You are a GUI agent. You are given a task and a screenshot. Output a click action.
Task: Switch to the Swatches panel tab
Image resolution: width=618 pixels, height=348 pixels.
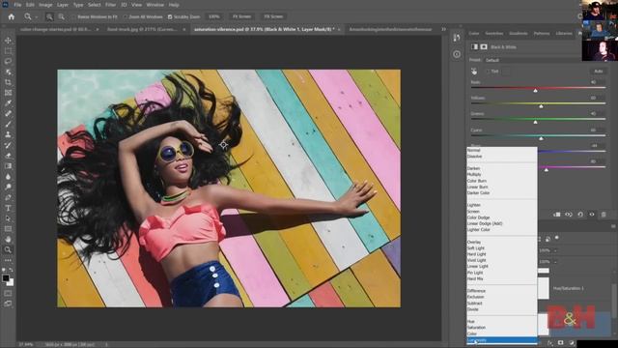click(x=494, y=34)
